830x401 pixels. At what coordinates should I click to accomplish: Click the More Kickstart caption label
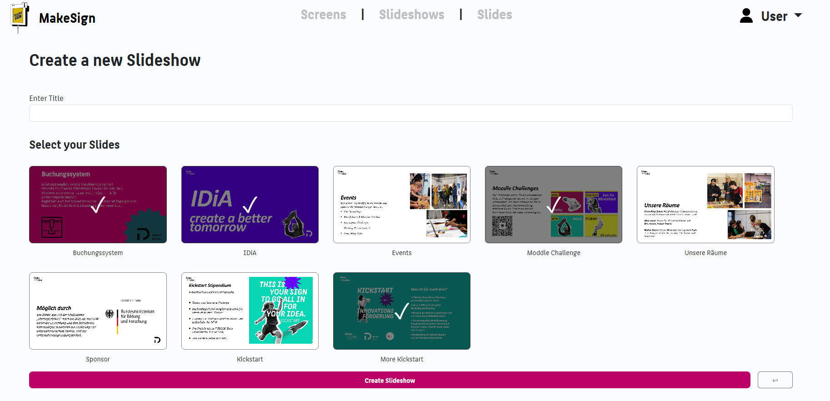click(402, 359)
